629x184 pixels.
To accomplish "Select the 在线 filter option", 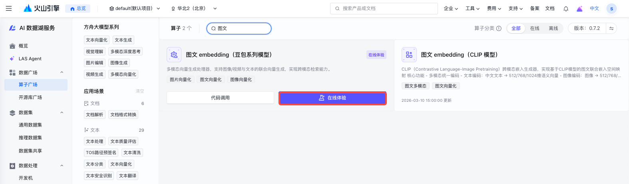I will click(x=535, y=28).
